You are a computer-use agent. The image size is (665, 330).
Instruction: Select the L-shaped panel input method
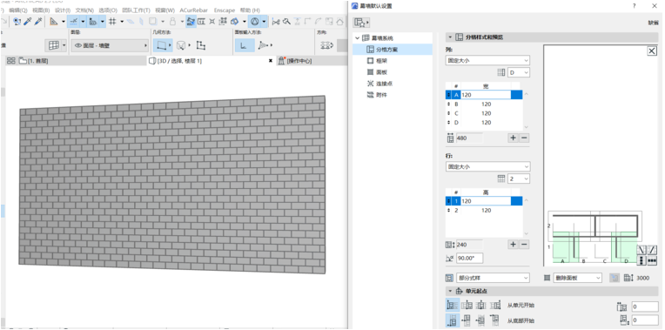(245, 45)
